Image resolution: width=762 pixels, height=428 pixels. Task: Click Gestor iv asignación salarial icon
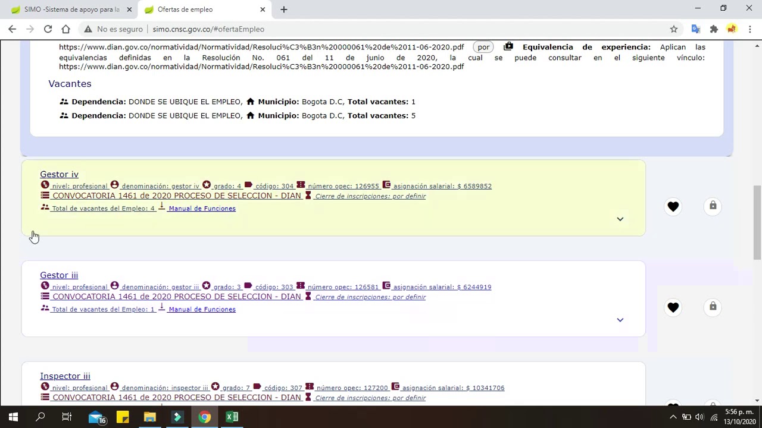point(386,185)
